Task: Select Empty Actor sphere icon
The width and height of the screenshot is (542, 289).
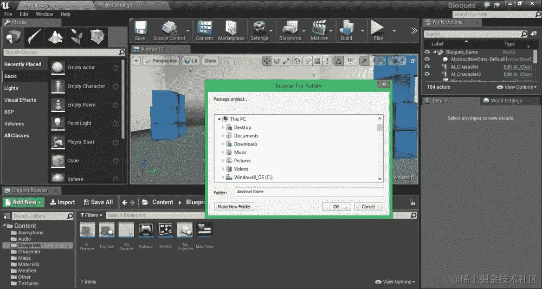Action: [x=58, y=68]
